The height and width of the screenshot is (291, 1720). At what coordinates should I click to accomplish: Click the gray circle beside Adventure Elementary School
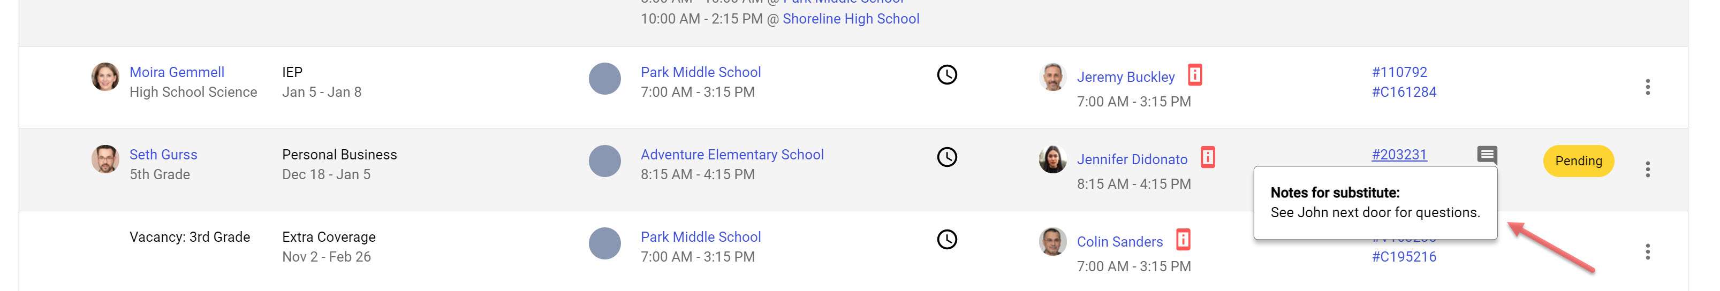click(605, 161)
